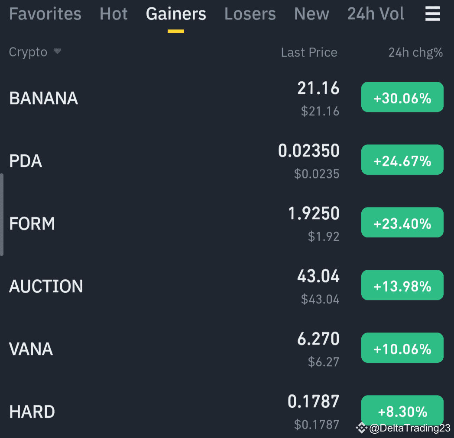
Task: Switch to the Hot tab
Action: coord(114,14)
